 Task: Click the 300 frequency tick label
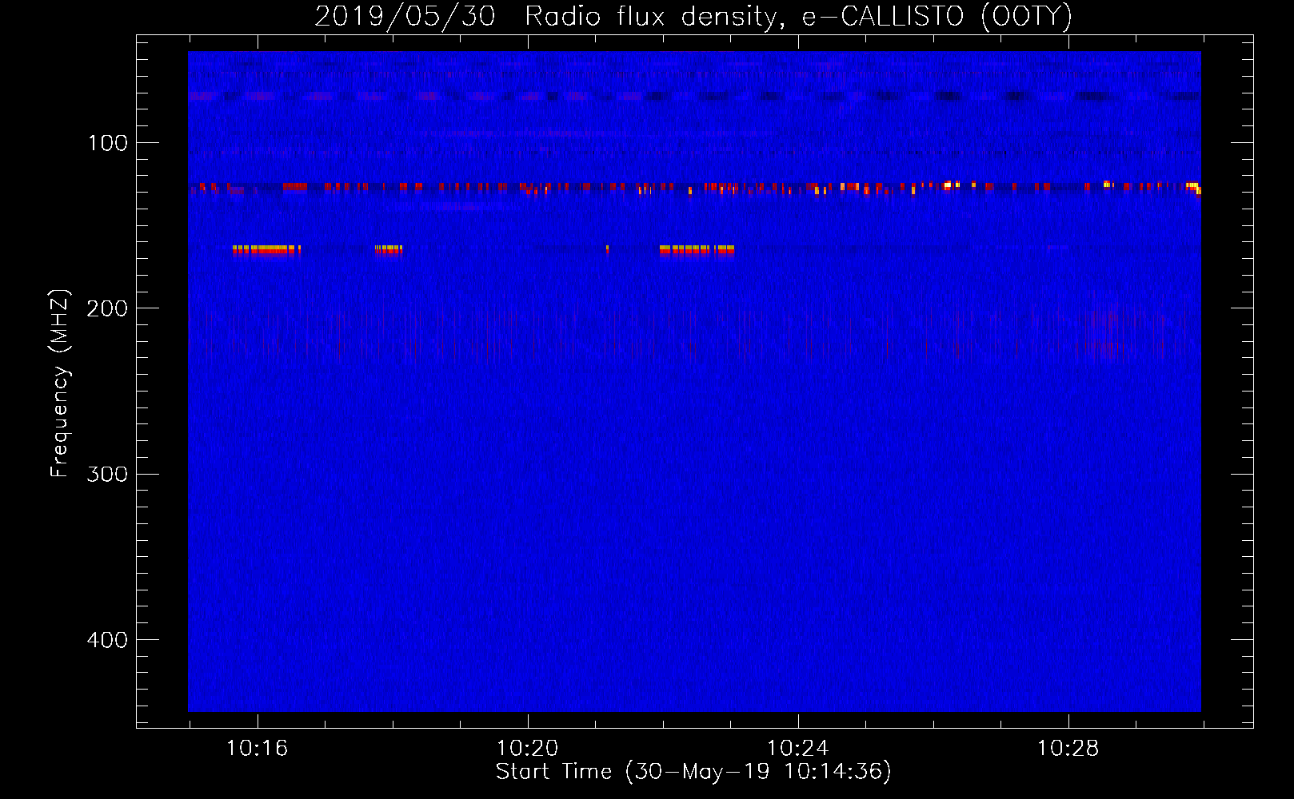coord(107,475)
